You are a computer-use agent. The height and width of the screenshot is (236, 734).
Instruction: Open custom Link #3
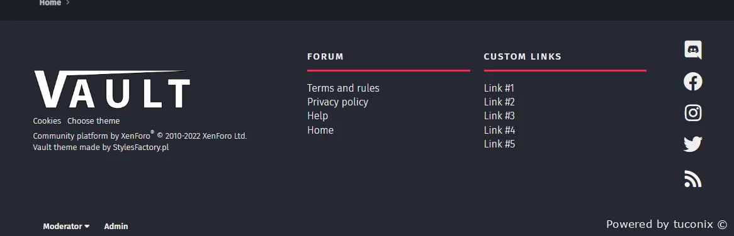click(499, 115)
